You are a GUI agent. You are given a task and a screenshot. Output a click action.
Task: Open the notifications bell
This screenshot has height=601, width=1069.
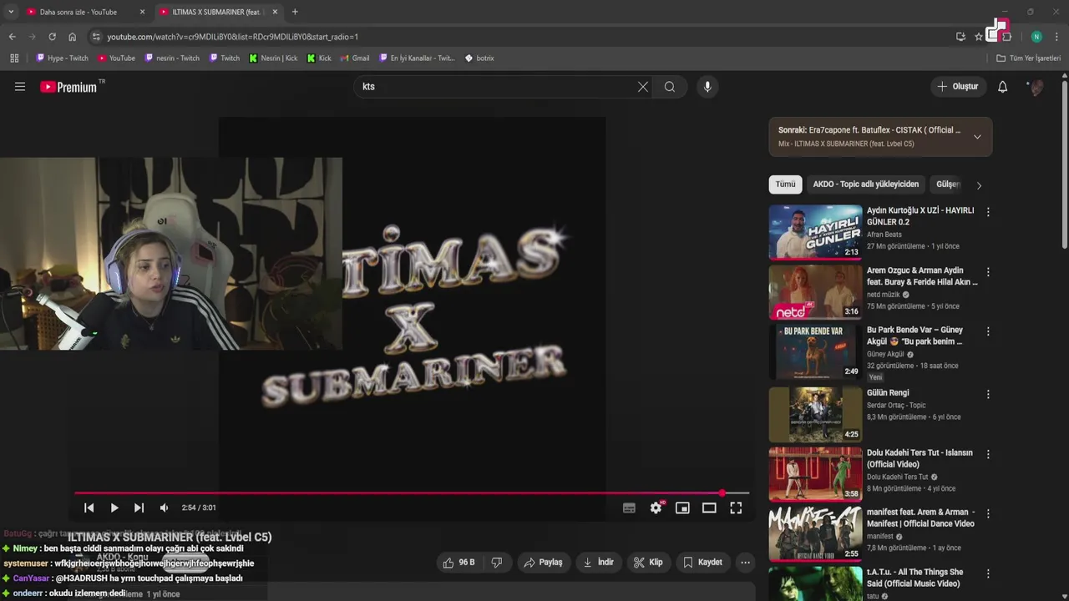click(x=1003, y=87)
